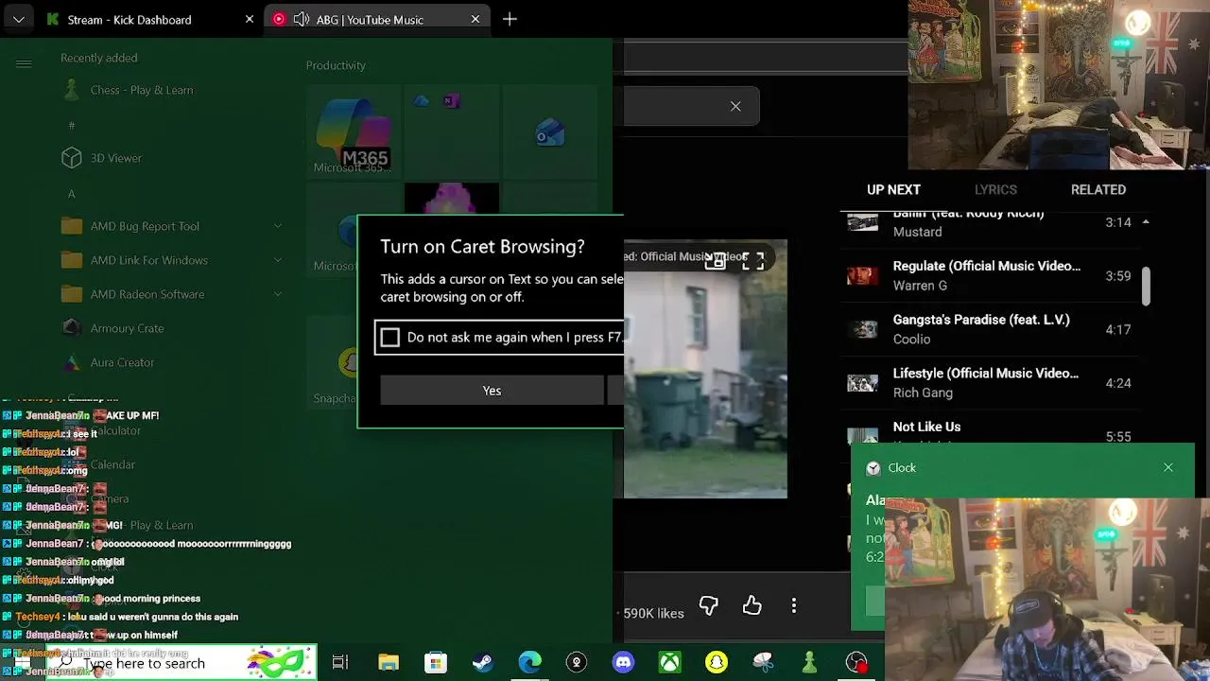The height and width of the screenshot is (681, 1210).
Task: Collapse the Up Next queue arrow
Action: (x=1145, y=222)
